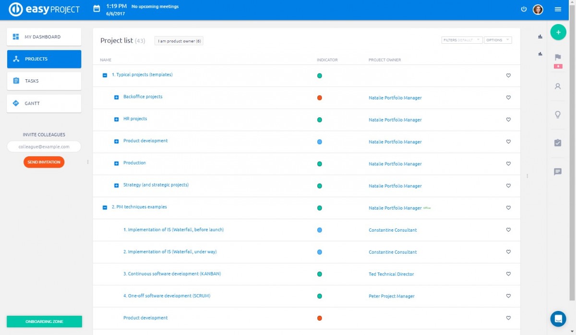Viewport: 576px width, 335px height.
Task: Click the chat message icon in right sidebar
Action: [x=557, y=172]
